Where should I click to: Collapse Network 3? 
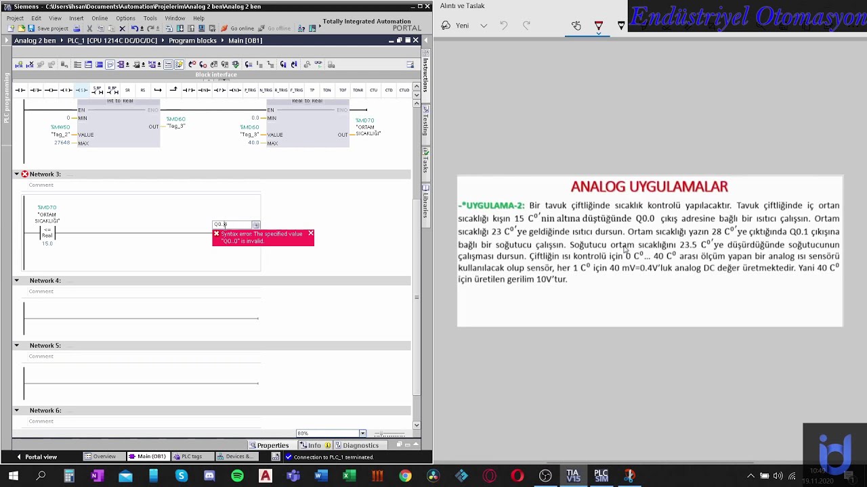click(x=17, y=175)
